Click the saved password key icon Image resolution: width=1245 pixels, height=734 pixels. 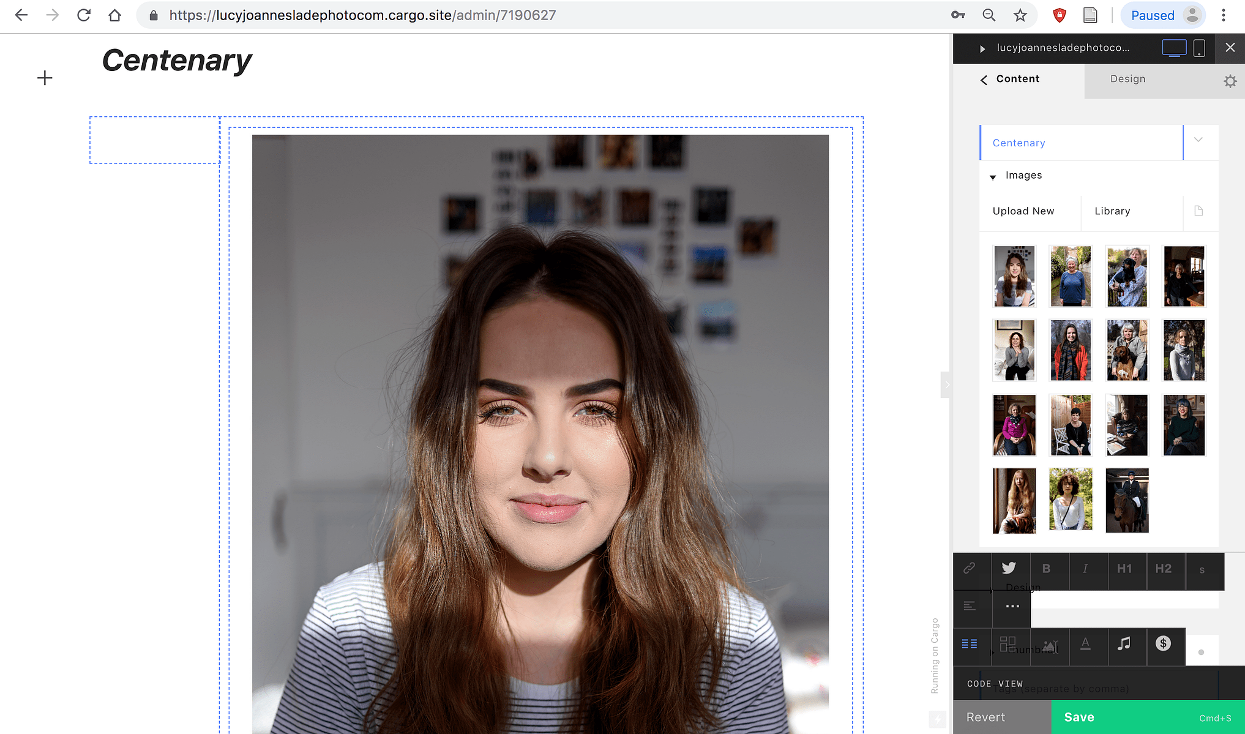tap(958, 15)
